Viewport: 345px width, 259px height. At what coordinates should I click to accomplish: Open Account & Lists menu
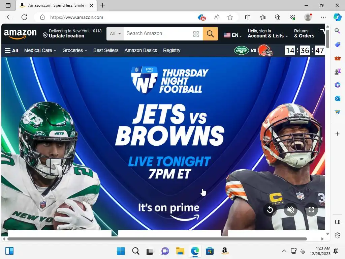coord(268,33)
